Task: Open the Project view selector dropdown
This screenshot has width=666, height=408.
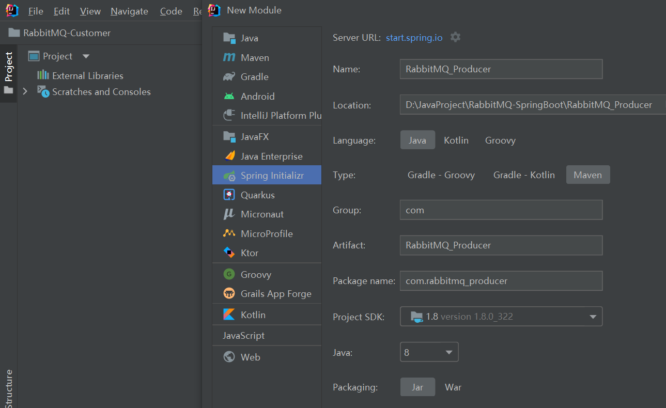Action: (x=86, y=56)
